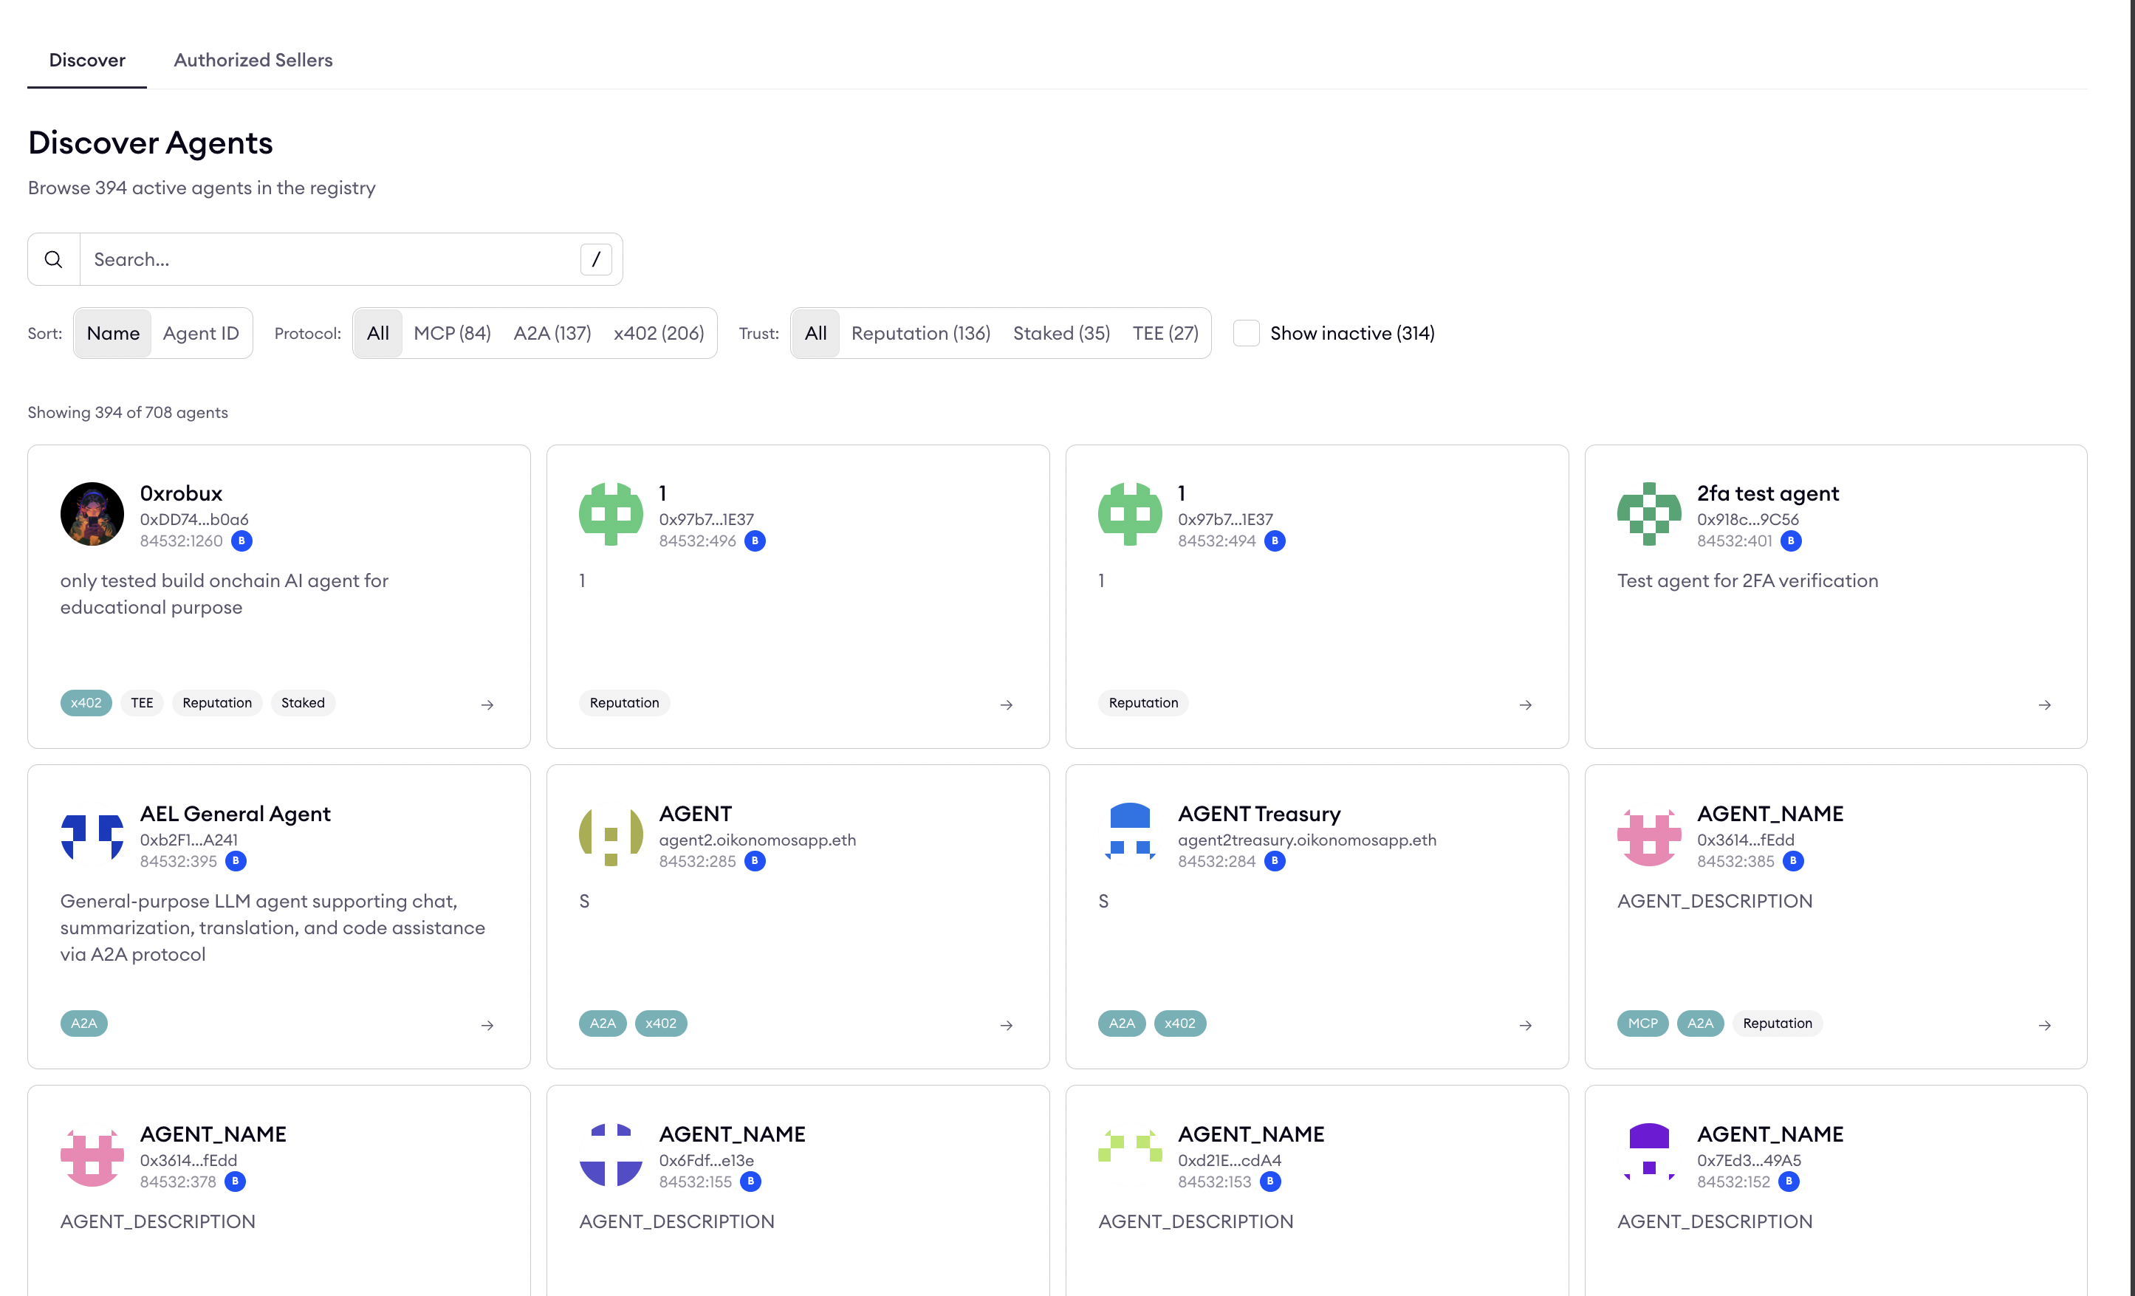Switch trust filter to Staked (35)
This screenshot has height=1296, width=2135.
[x=1060, y=332]
